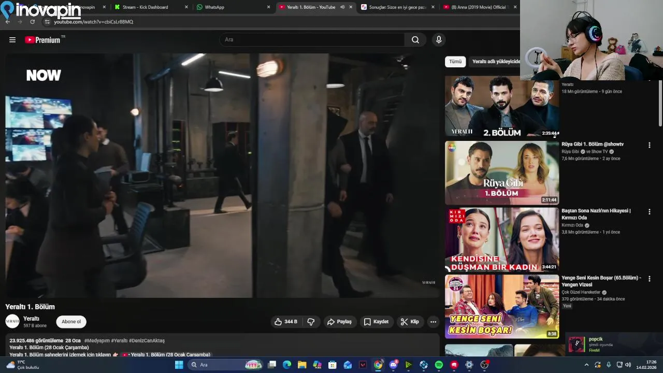Open Discord from taskbar
Image resolution: width=663 pixels, height=373 pixels.
pos(393,365)
